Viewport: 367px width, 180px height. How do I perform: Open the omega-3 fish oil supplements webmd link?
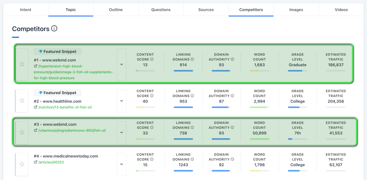74,72
